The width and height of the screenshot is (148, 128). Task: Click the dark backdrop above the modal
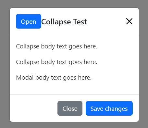[x=74, y=4]
